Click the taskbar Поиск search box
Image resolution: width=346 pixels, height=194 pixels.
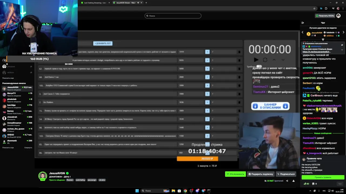(155, 191)
